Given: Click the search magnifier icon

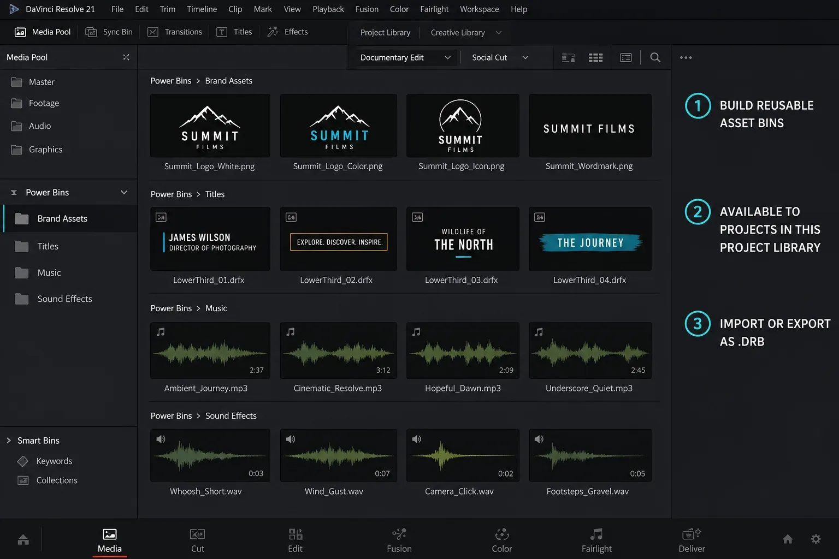Looking at the screenshot, I should pyautogui.click(x=655, y=57).
